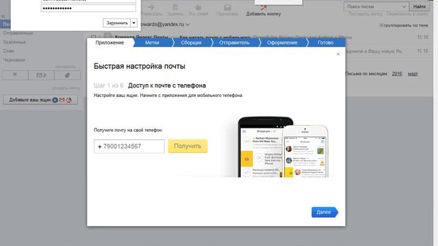Open dropdown arrow next to 'Запомнить'
Viewport: 438px width, 246px height.
pos(134,23)
